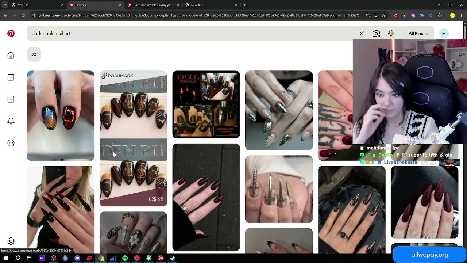This screenshot has height=263, width=467.
Task: Open the colorful flame nails pin
Action: tap(61, 116)
